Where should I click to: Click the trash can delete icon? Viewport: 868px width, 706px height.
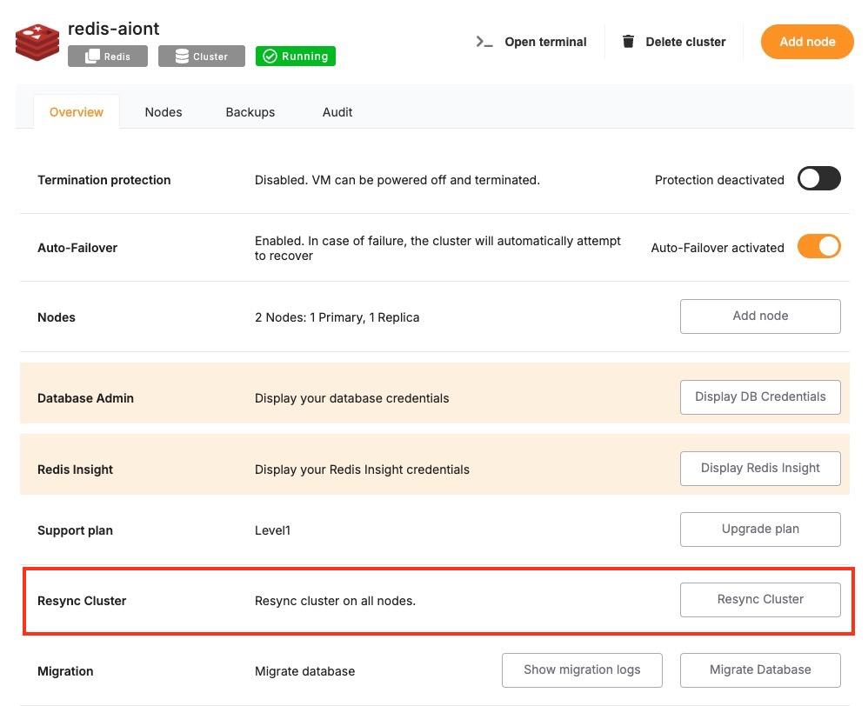(x=628, y=42)
